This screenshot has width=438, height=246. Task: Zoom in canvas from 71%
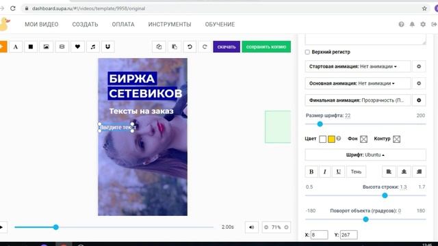[286, 228]
